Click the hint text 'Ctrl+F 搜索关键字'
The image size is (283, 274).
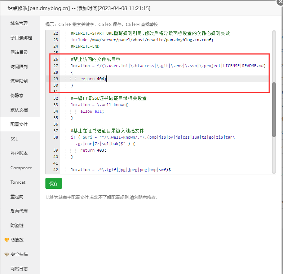tap(76, 25)
